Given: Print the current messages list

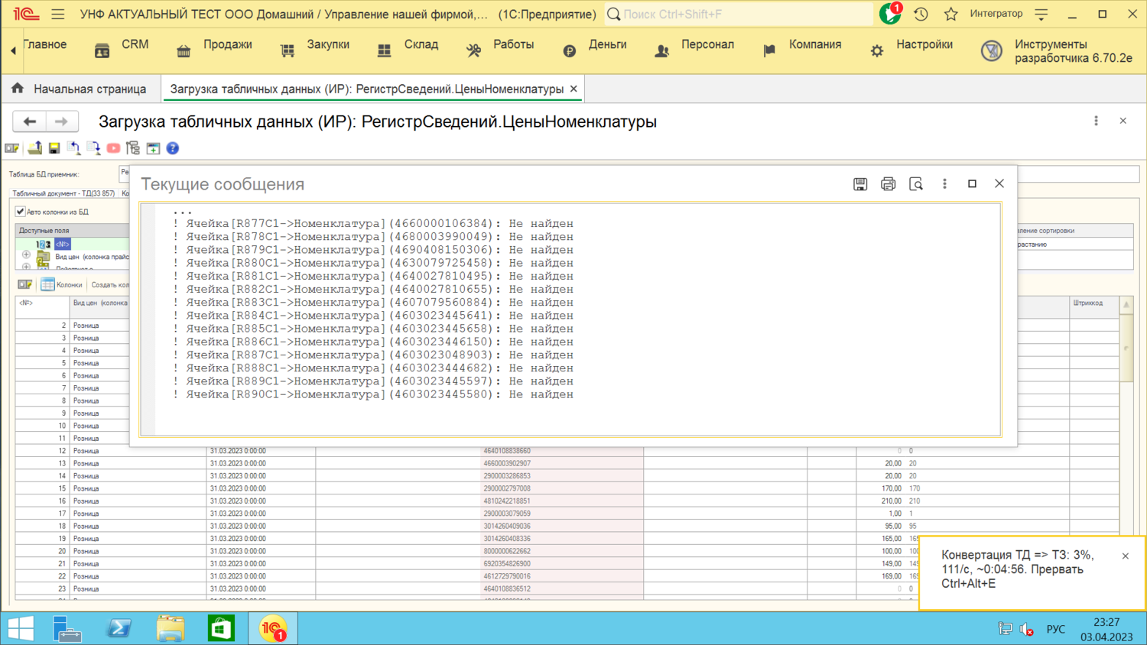Looking at the screenshot, I should 888,184.
